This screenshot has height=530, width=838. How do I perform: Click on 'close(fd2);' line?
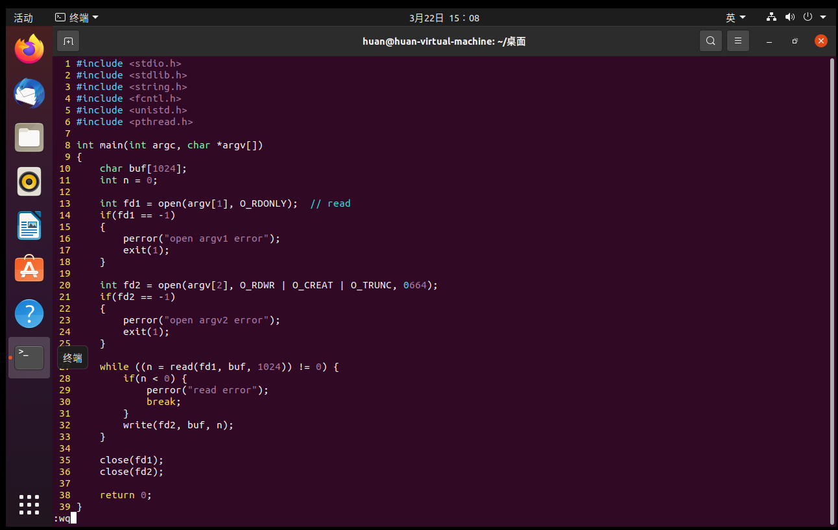(x=132, y=472)
